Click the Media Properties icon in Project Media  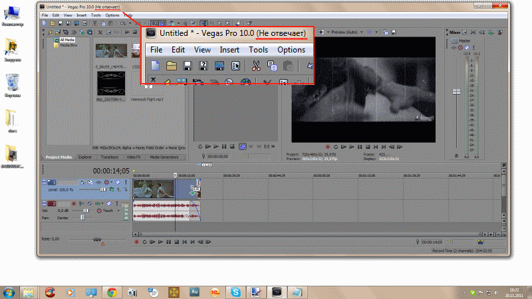tap(108, 32)
